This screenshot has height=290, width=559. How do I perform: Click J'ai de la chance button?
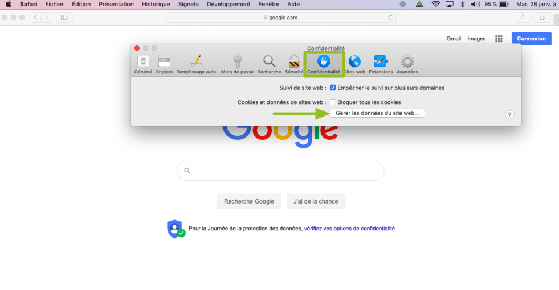click(316, 201)
